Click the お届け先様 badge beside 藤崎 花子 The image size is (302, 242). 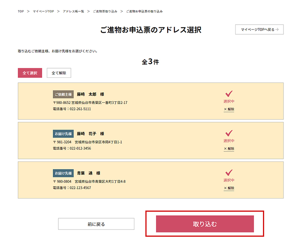coord(63,134)
